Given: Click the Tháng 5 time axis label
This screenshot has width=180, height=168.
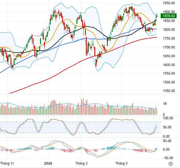Looking at the screenshot, I should pyautogui.click(x=121, y=163).
